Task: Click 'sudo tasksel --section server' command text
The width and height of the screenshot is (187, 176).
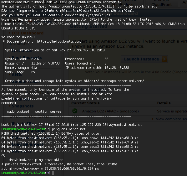Action: [34, 111]
